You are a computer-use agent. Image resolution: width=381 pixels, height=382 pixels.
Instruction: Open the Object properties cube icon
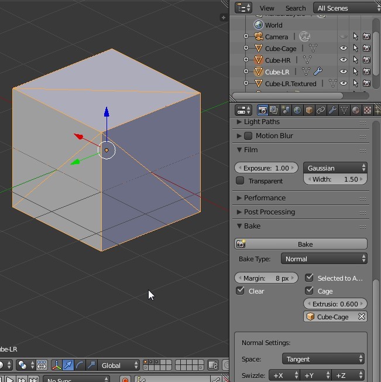309,110
